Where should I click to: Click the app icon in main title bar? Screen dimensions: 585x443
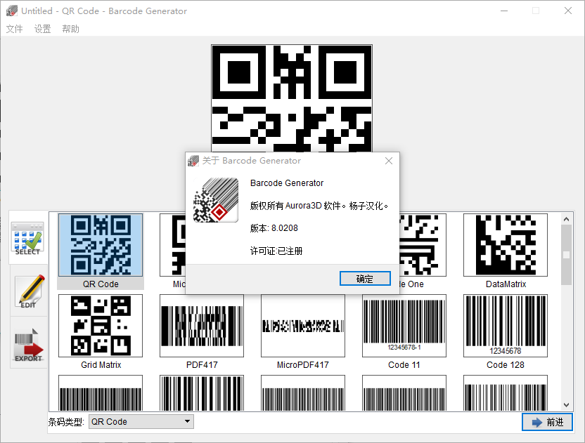click(x=11, y=11)
